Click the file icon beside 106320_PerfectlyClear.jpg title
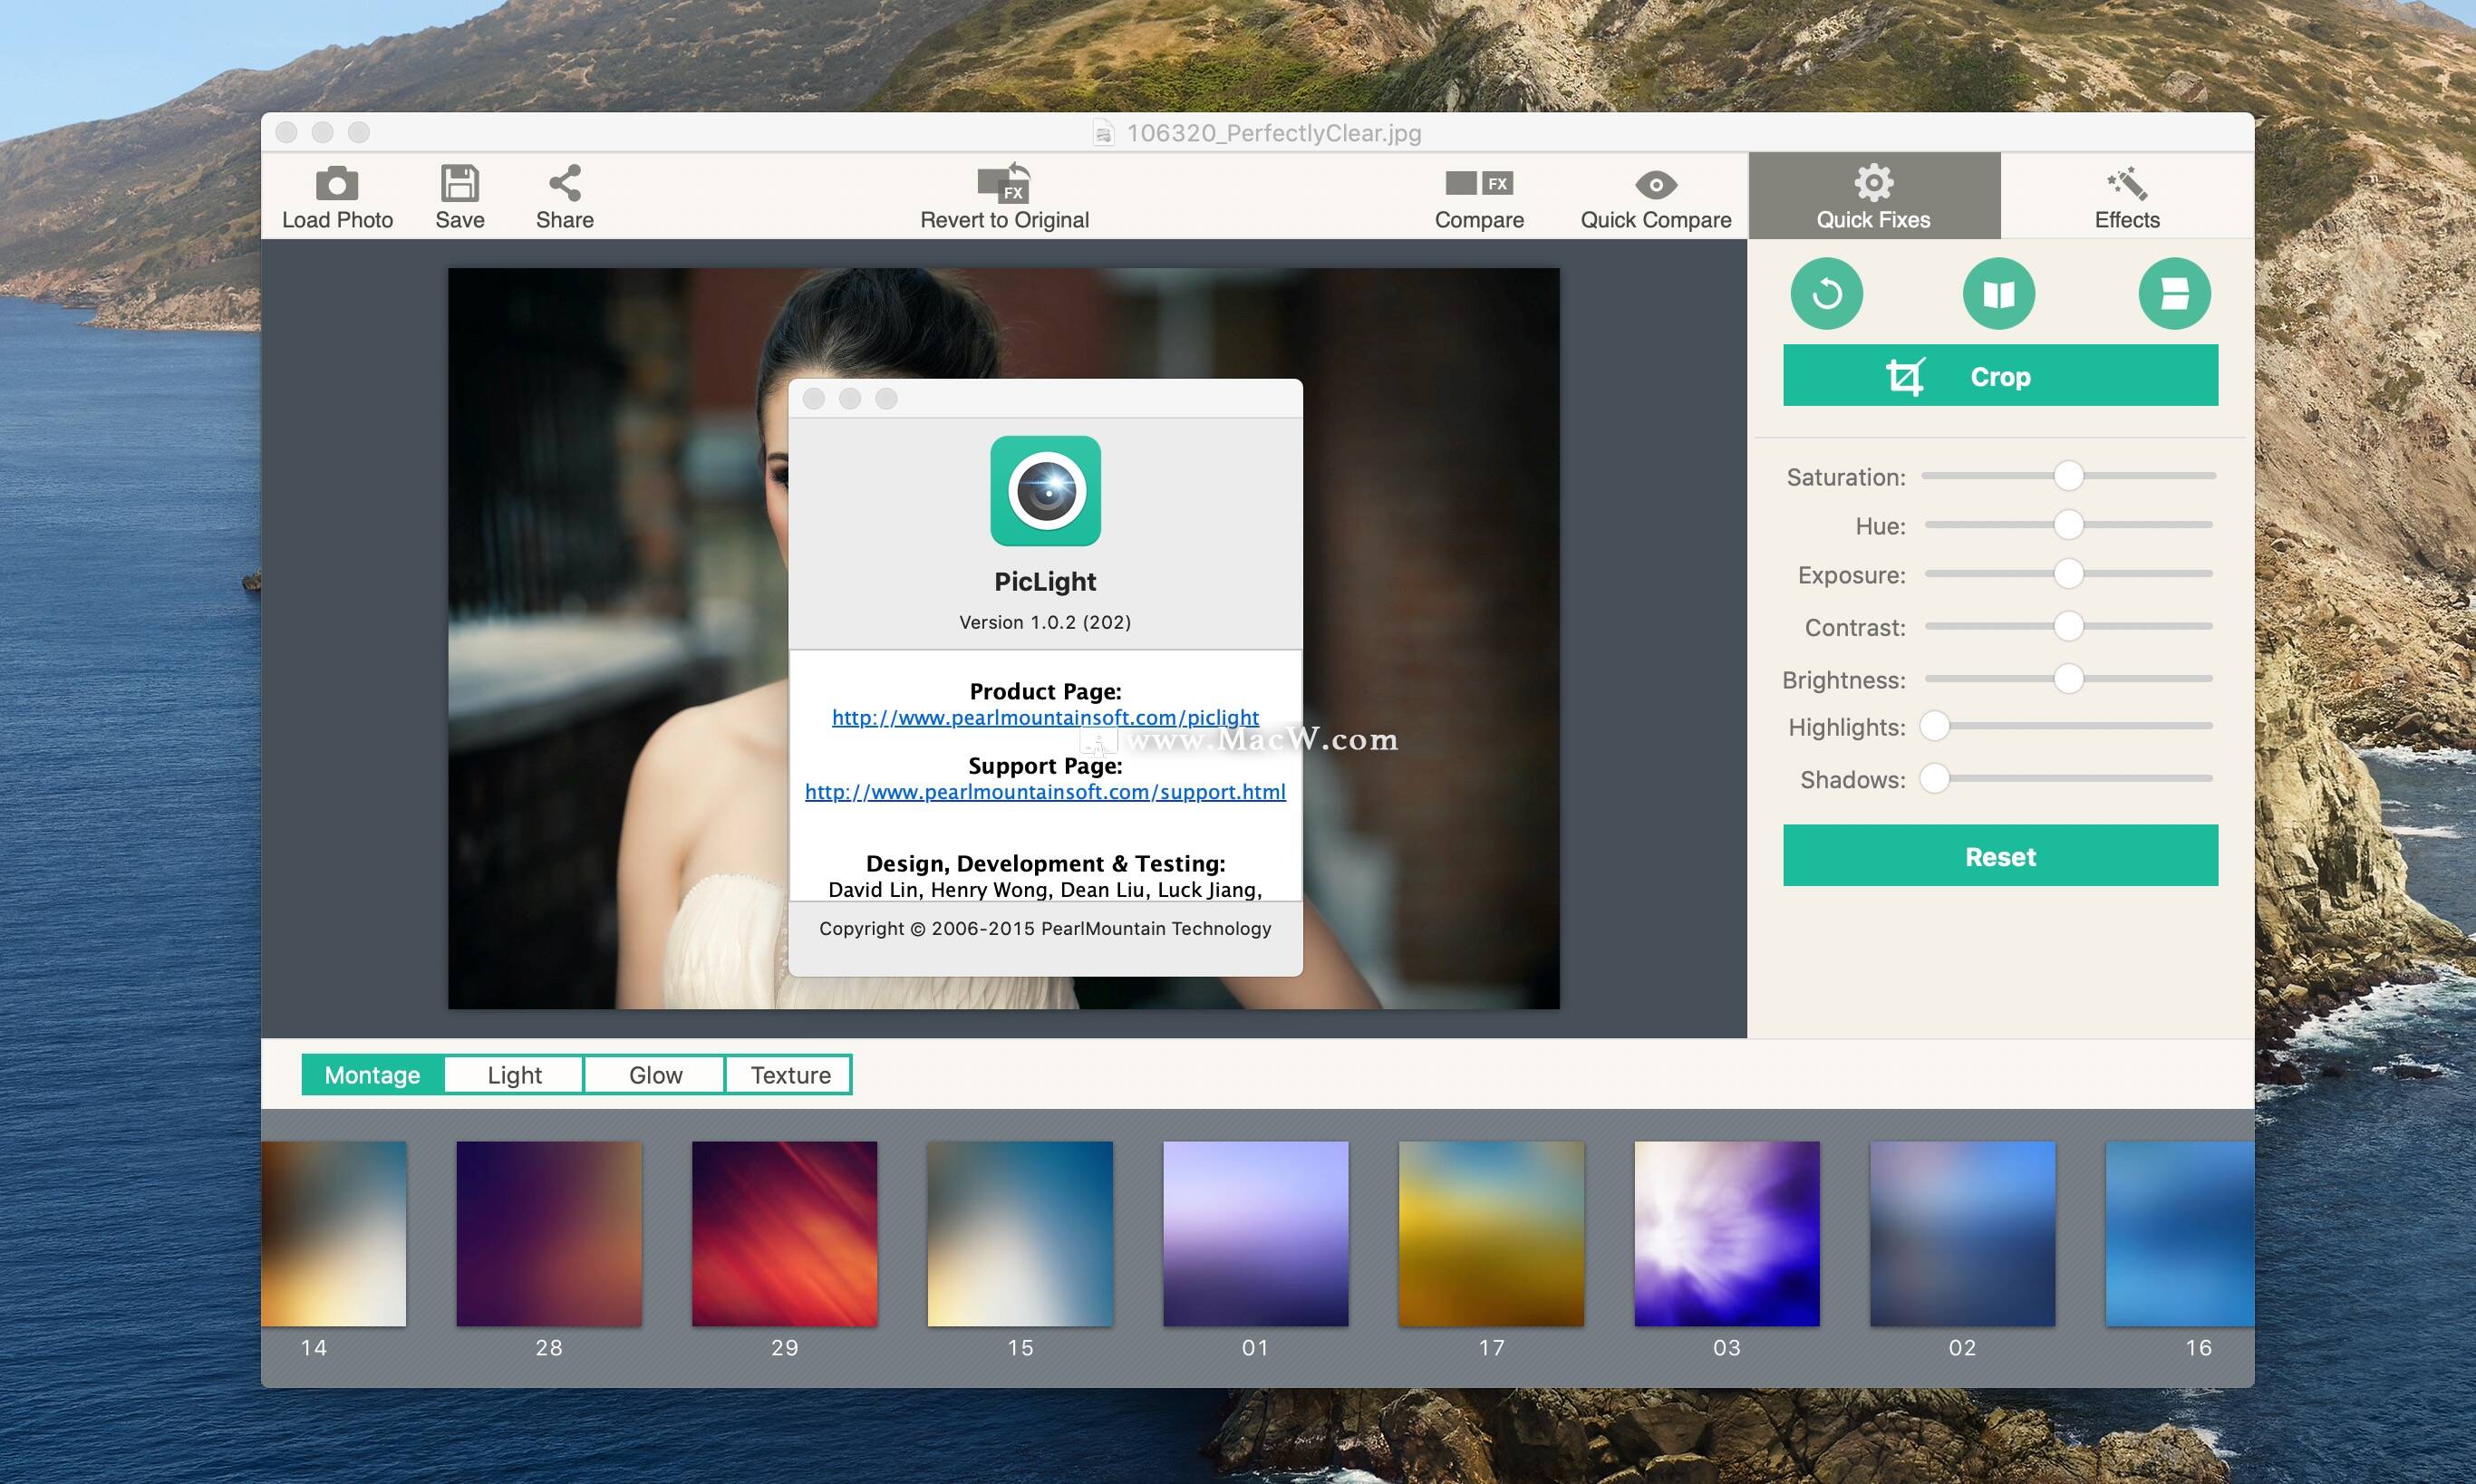Screen dimensions: 2476x1484 (x=1102, y=133)
